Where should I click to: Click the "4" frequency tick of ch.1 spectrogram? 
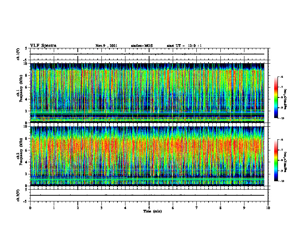(x=27, y=99)
